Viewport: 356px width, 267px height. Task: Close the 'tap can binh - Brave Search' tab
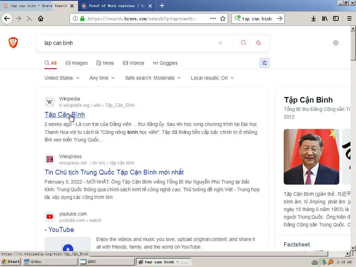(x=72, y=6)
